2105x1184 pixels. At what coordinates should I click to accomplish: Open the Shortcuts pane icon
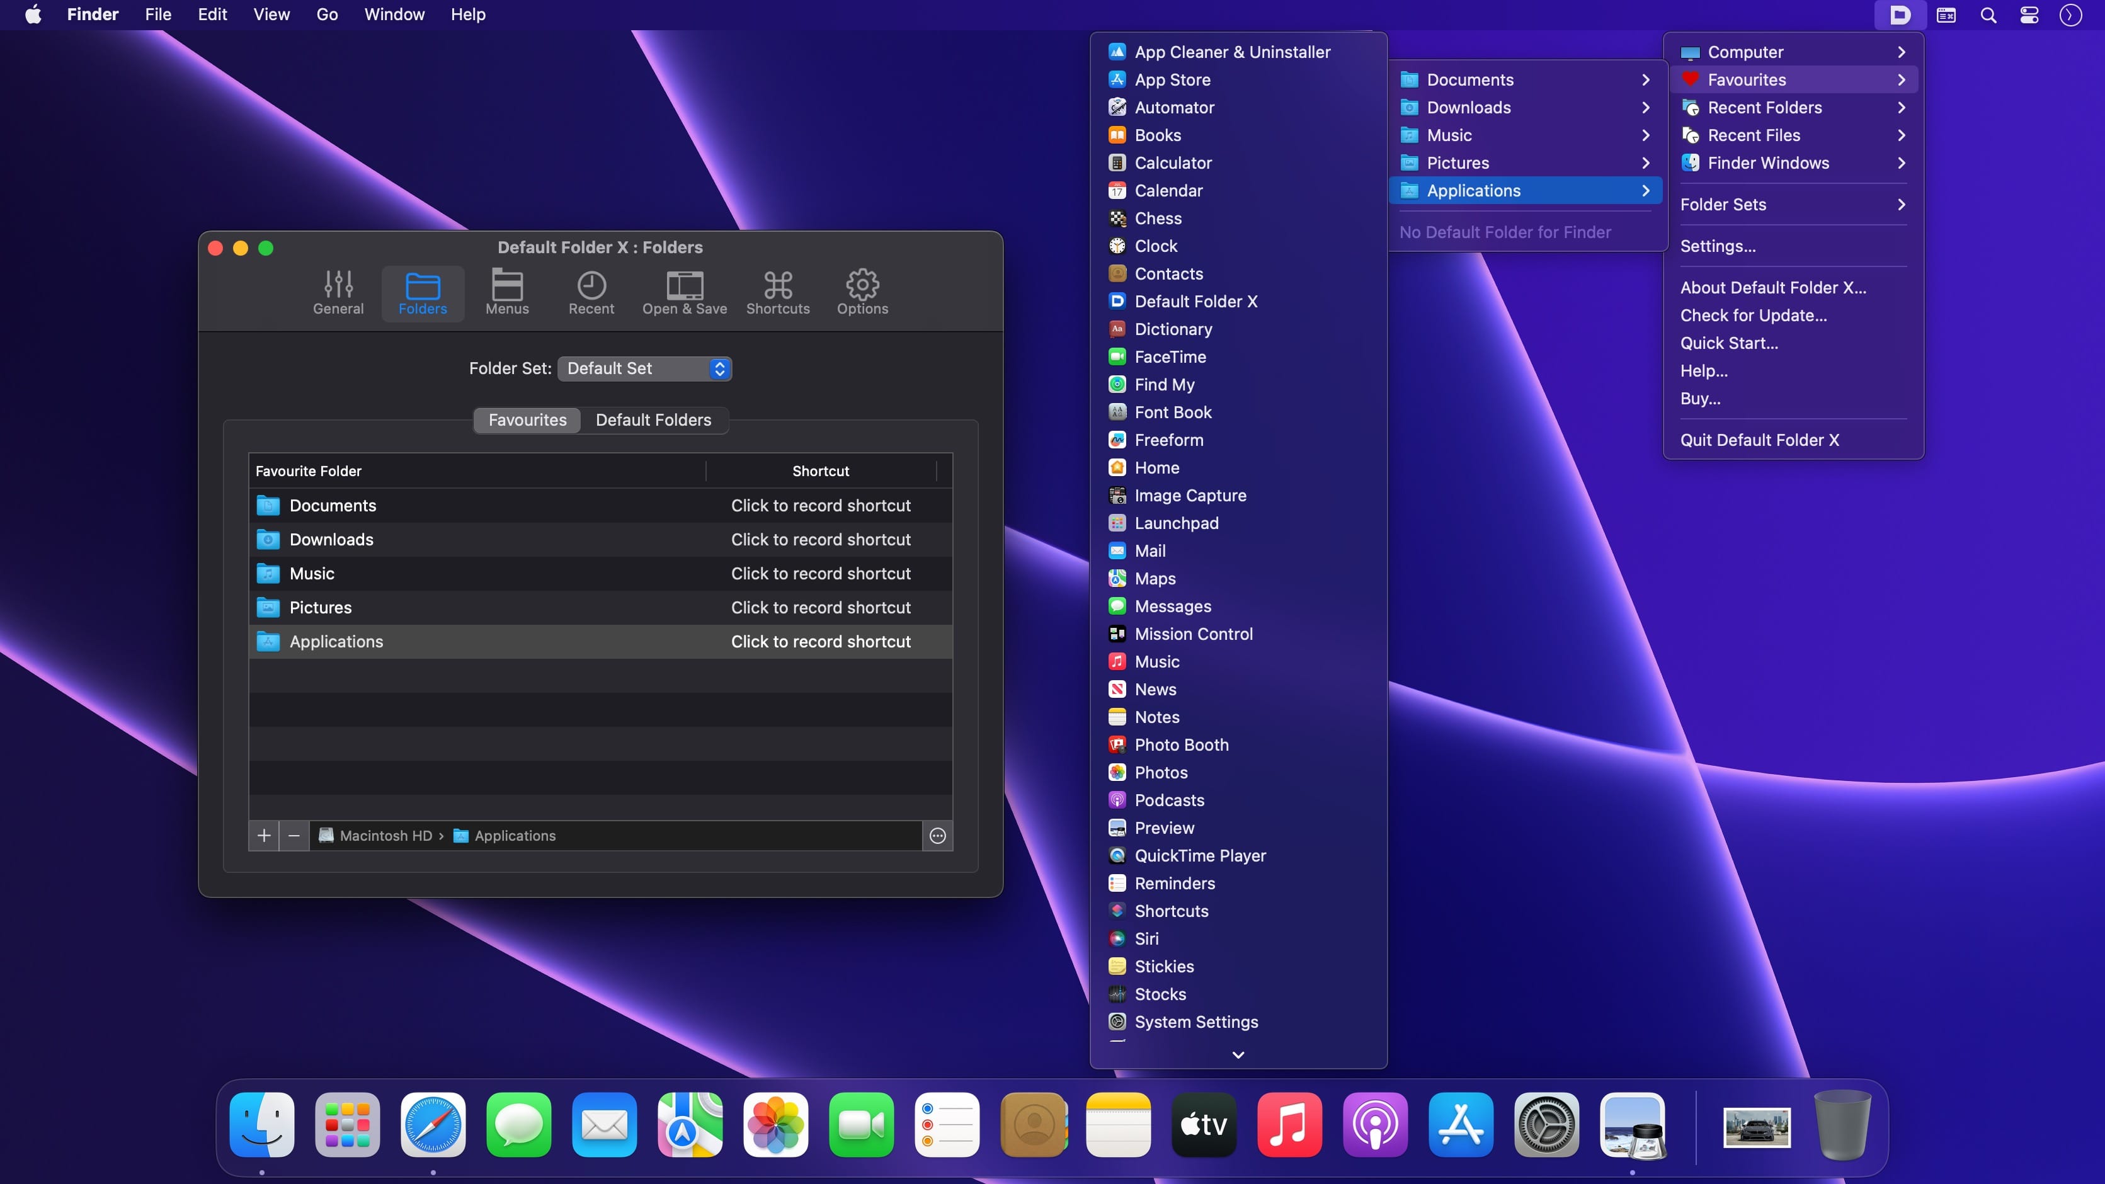click(x=777, y=292)
